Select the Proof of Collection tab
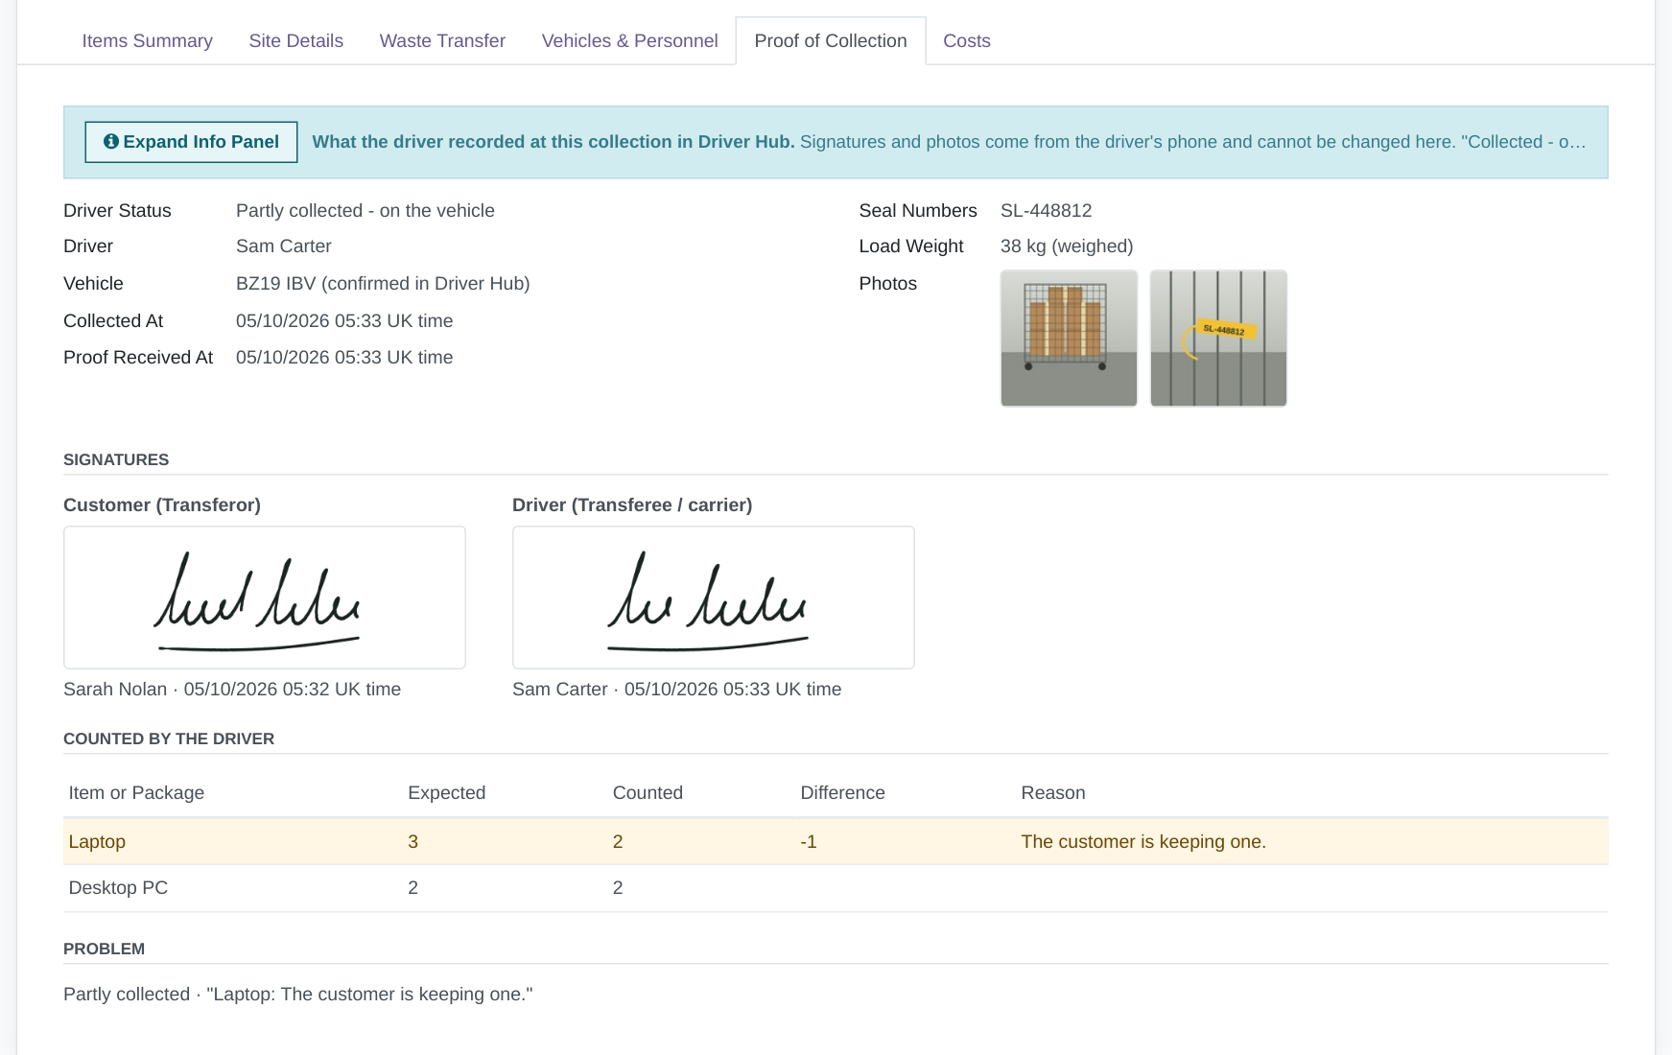The width and height of the screenshot is (1672, 1055). [831, 41]
